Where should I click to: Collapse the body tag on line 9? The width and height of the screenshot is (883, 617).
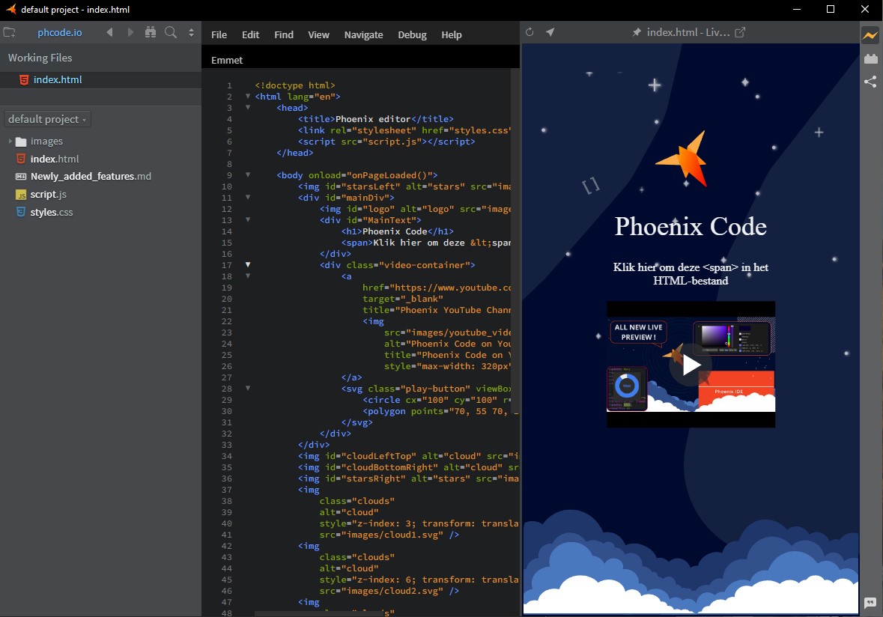pos(247,175)
